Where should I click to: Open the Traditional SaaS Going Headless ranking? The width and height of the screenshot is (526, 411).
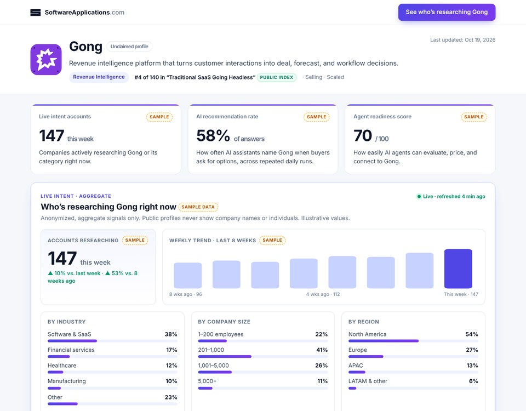tap(195, 77)
